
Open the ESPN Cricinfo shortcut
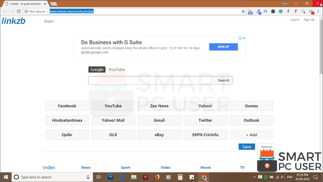pos(205,135)
